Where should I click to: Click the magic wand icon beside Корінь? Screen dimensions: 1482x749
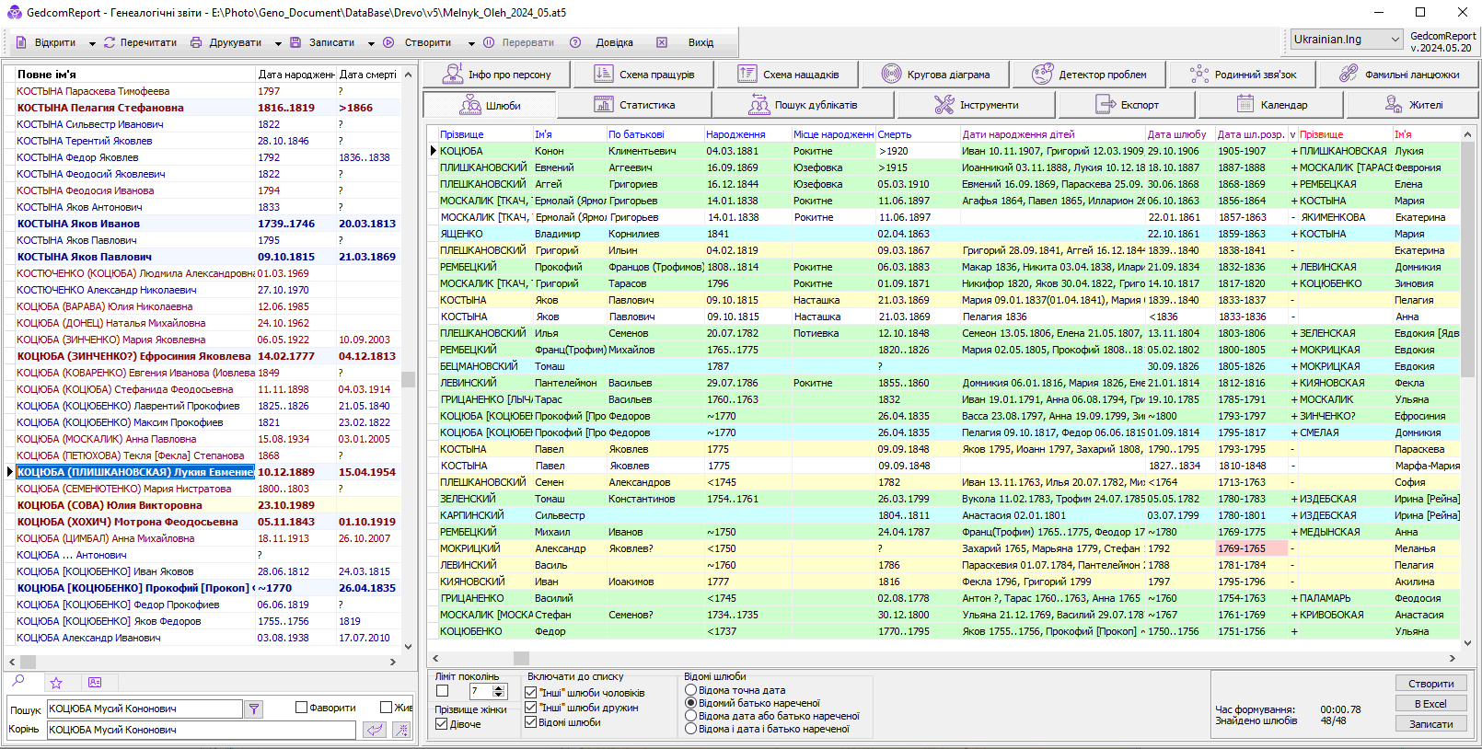tap(401, 730)
